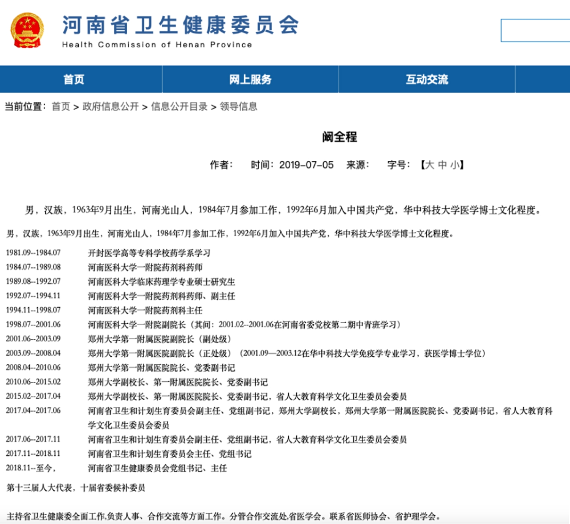Click the English title Health Commission of Henan Province
570x524 pixels.
coord(157,45)
